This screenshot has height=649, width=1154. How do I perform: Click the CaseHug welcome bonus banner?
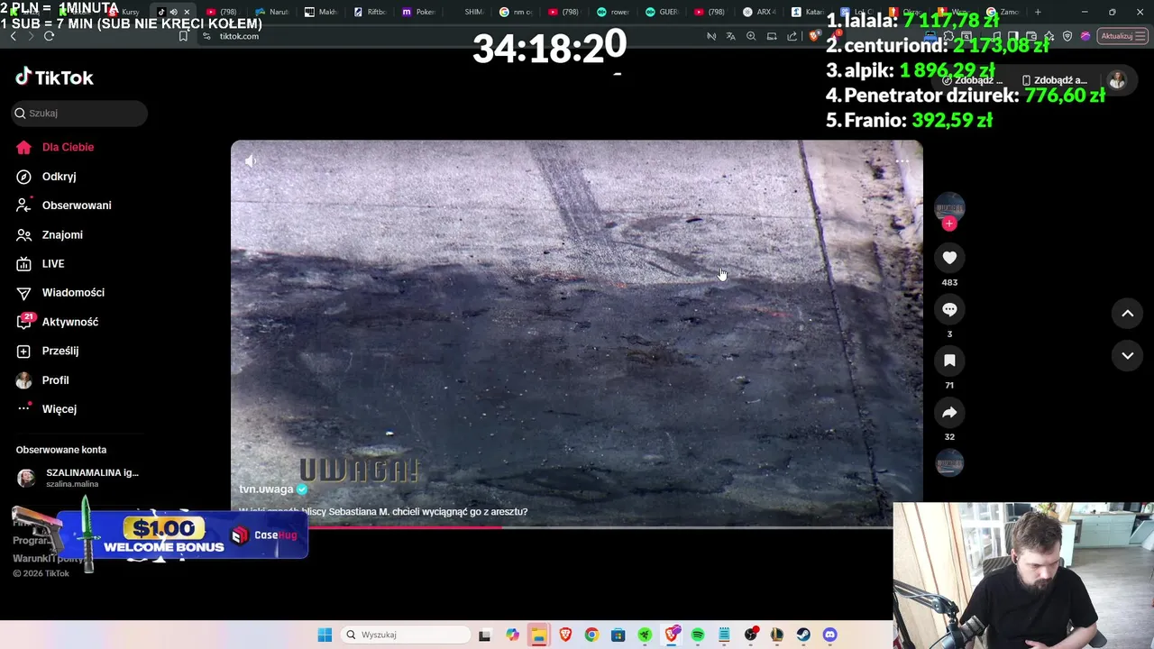coord(182,535)
